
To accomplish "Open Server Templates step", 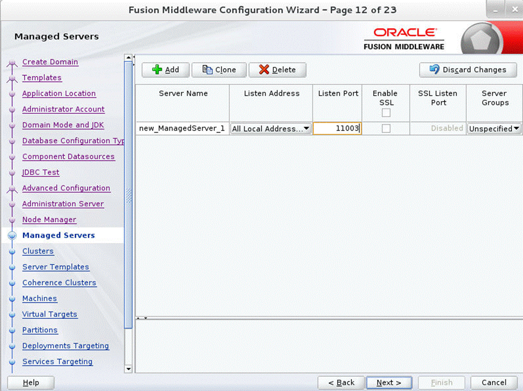I will coord(55,267).
